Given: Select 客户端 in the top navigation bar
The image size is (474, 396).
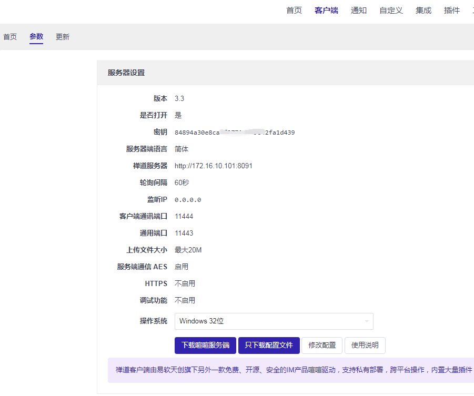Looking at the screenshot, I should (326, 11).
